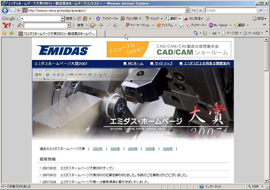Follow the NCホーム link
Screen dimensions: 270x190
pos(133,63)
